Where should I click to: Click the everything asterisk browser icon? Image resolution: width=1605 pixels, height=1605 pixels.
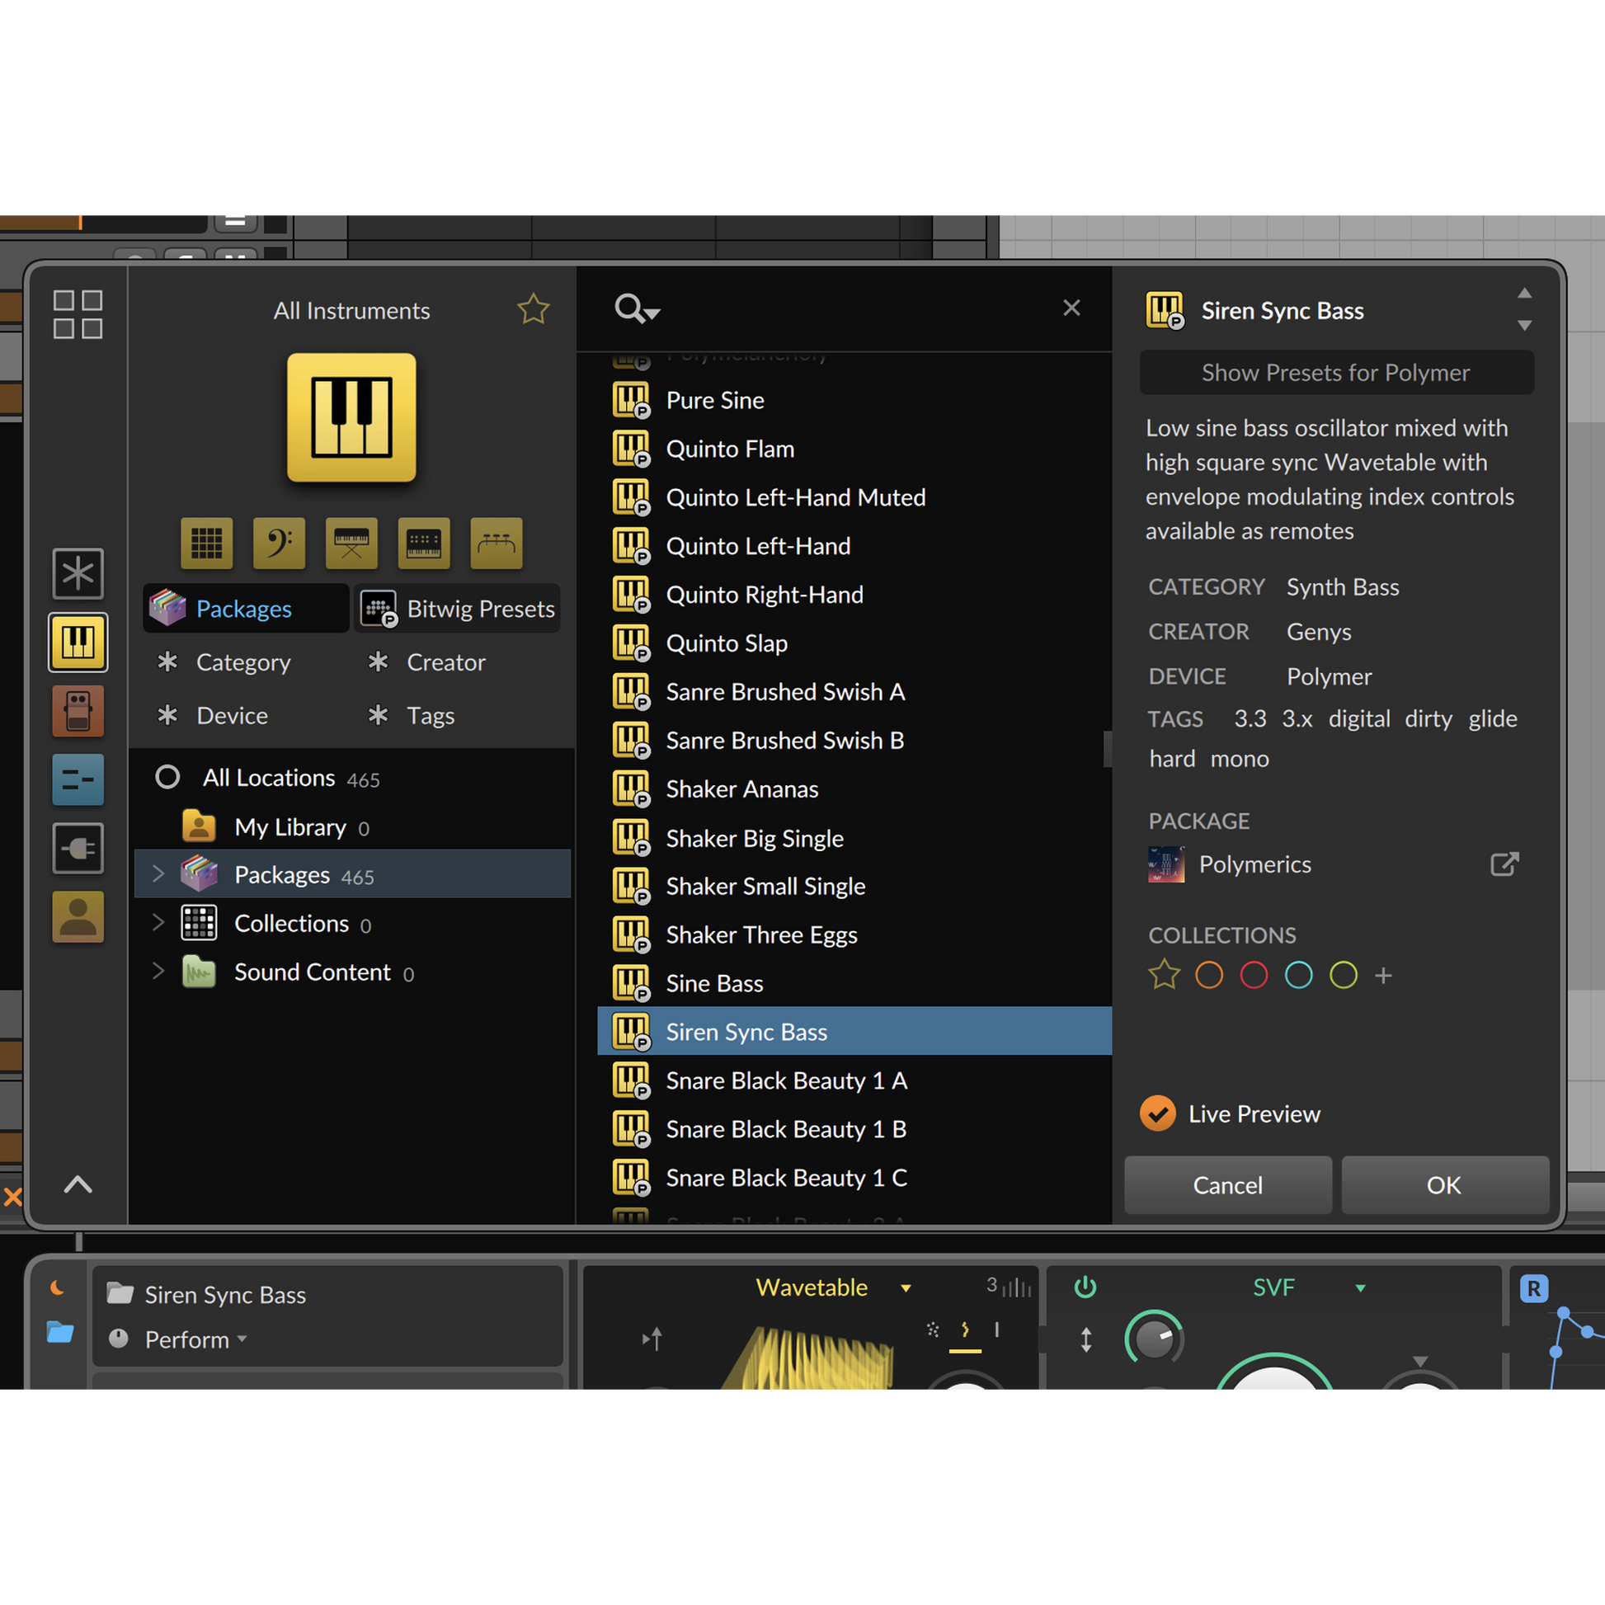pos(78,573)
